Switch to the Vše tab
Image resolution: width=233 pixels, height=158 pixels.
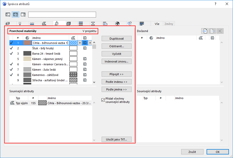[x=157, y=24]
